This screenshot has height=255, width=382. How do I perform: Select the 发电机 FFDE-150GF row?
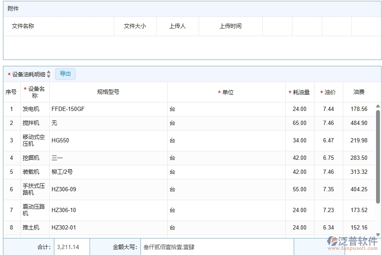[170, 109]
